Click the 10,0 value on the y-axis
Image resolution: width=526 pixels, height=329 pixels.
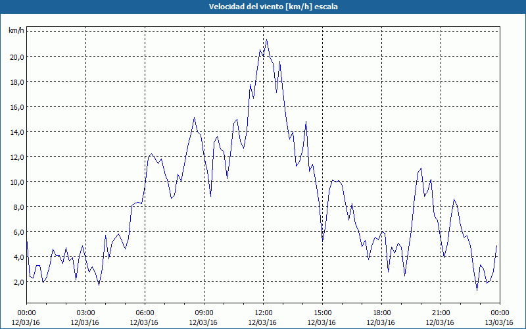(17, 182)
